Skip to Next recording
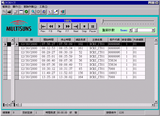 [x=76, y=27]
